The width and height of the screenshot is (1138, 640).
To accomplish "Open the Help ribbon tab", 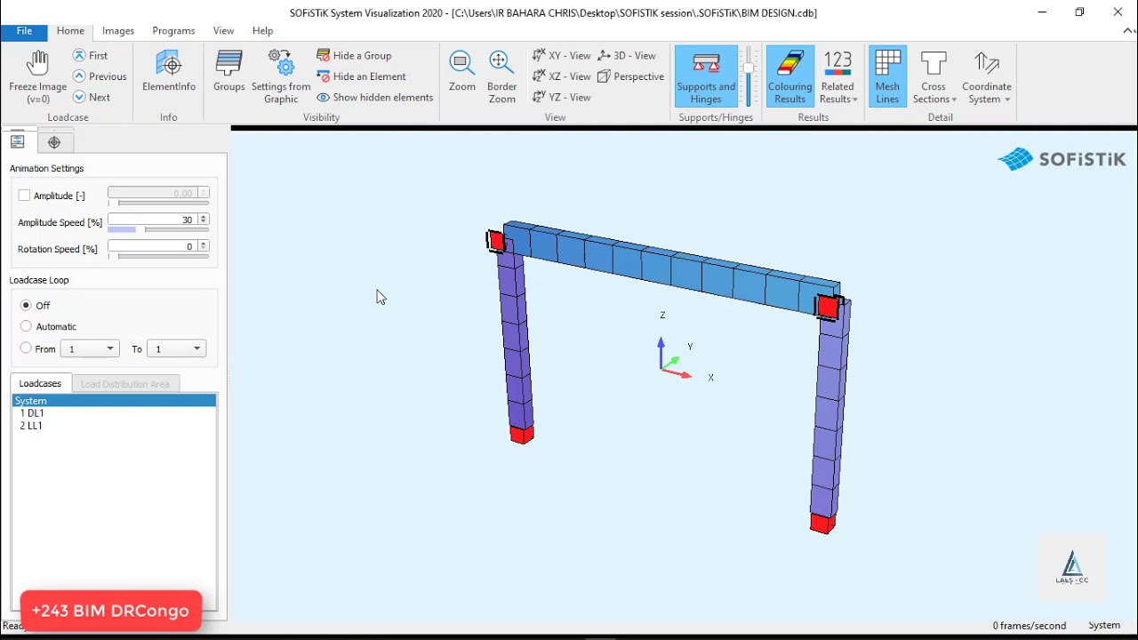I will (x=262, y=31).
